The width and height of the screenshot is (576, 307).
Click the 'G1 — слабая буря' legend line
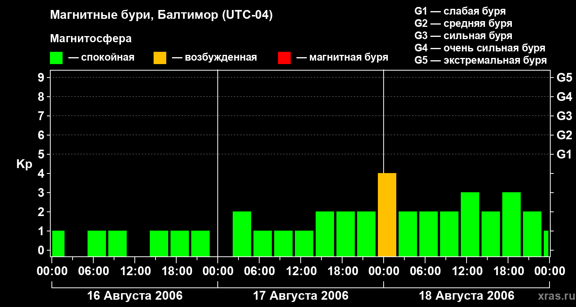(460, 11)
